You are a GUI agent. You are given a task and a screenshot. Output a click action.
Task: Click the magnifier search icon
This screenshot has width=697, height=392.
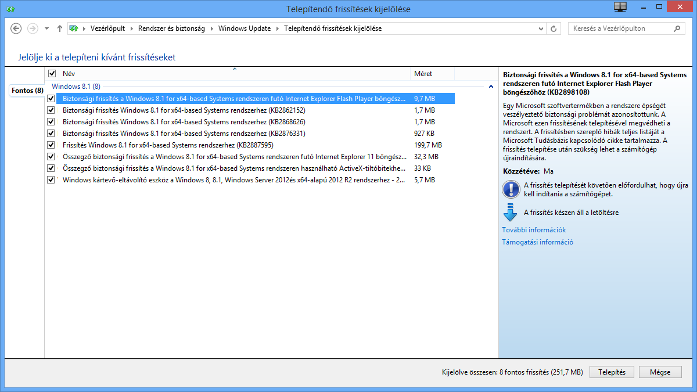(x=677, y=28)
